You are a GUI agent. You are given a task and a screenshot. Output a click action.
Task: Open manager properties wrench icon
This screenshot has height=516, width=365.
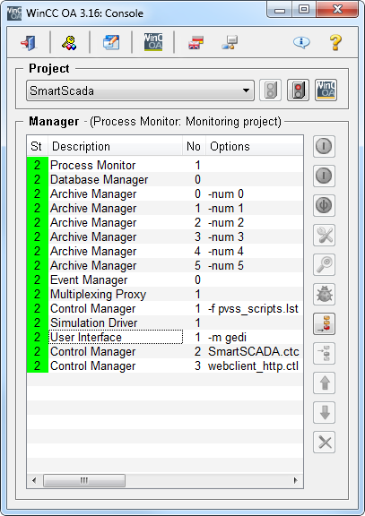coord(324,235)
